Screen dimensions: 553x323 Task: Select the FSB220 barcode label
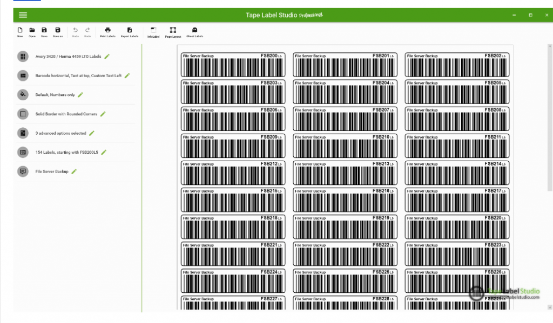pyautogui.click(x=457, y=227)
